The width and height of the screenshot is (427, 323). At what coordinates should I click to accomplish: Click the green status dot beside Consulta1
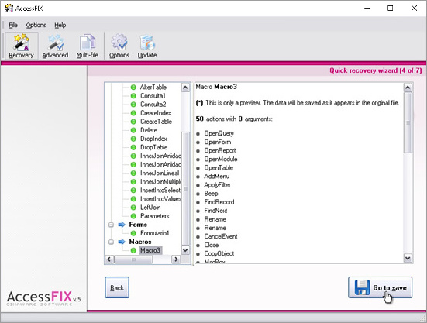133,96
